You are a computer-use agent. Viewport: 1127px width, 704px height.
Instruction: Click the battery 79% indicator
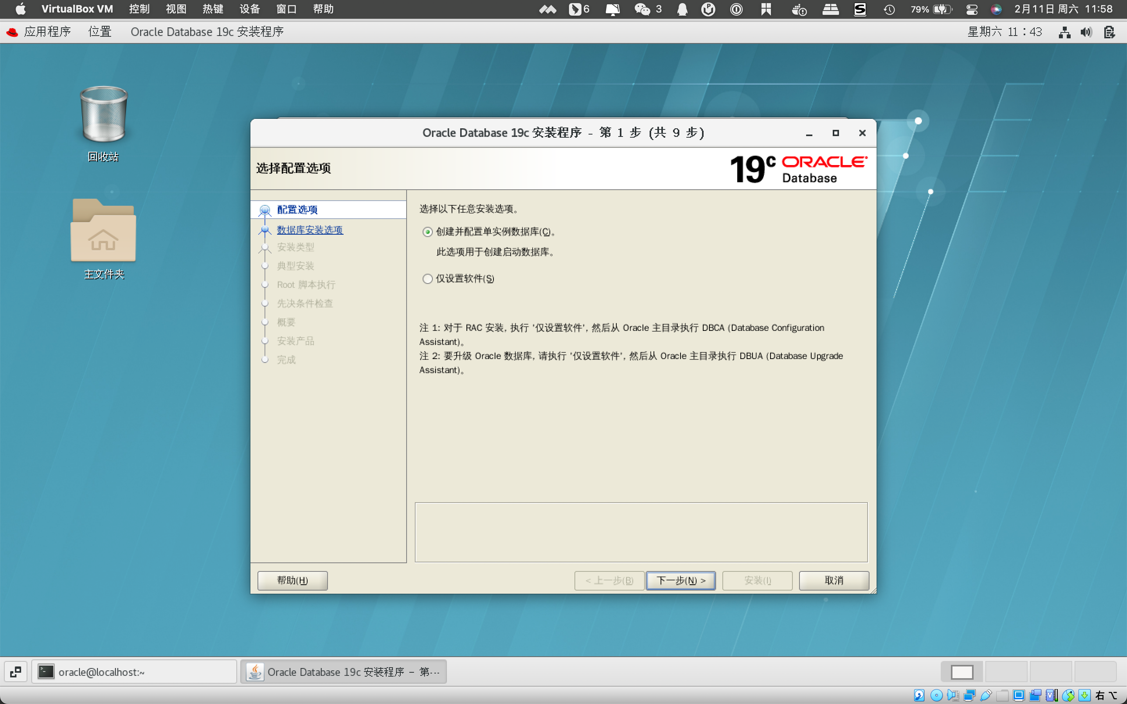pyautogui.click(x=931, y=9)
